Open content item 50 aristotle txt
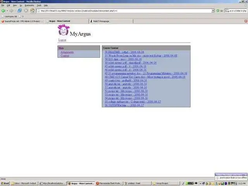 (126, 84)
